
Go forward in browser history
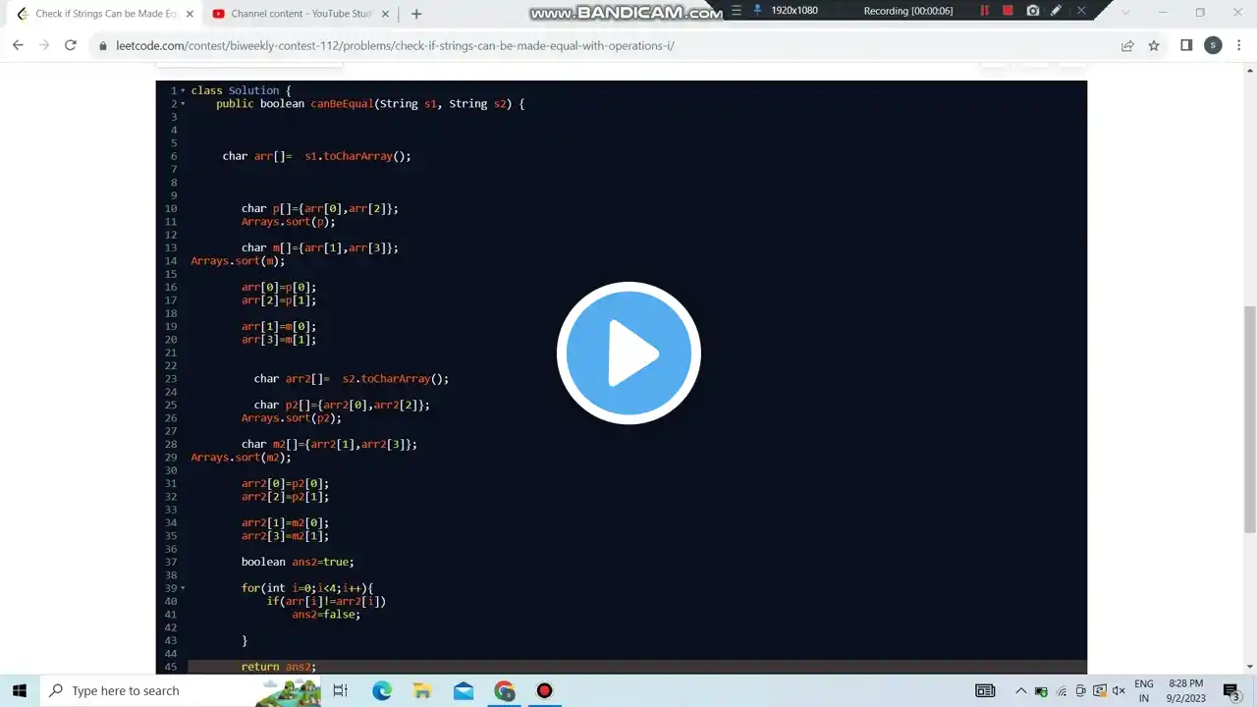tap(44, 45)
